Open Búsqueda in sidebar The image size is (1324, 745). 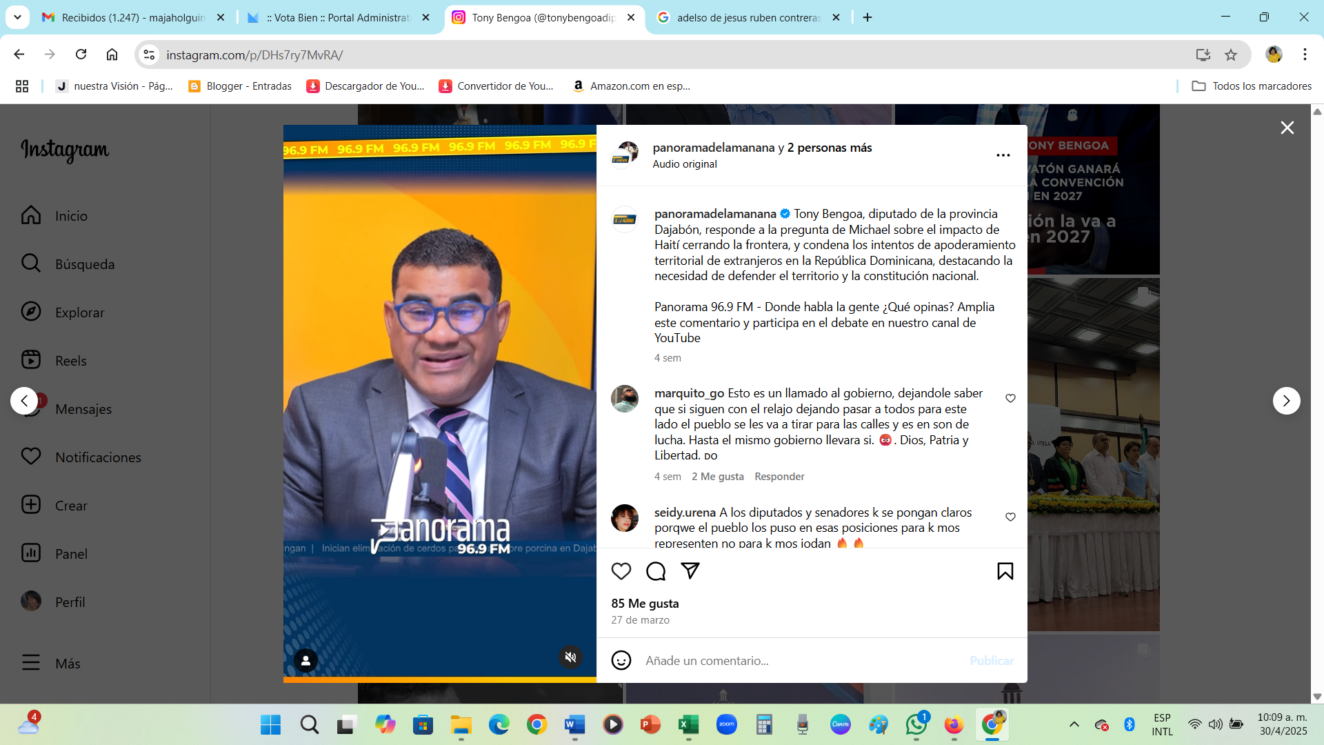pyautogui.click(x=68, y=264)
